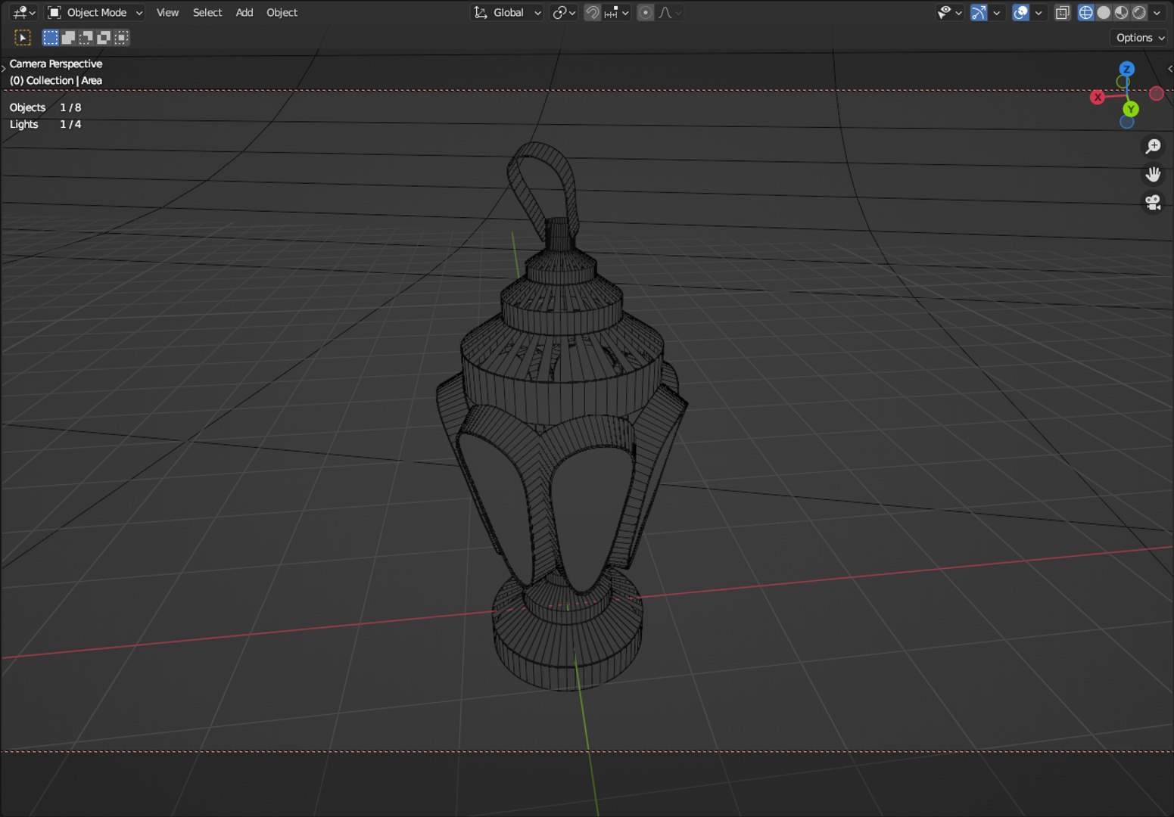This screenshot has width=1174, height=817.
Task: Toggle X-ray mode
Action: click(1063, 12)
